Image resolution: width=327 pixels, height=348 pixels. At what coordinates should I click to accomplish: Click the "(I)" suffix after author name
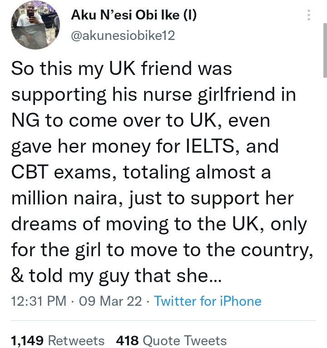190,15
